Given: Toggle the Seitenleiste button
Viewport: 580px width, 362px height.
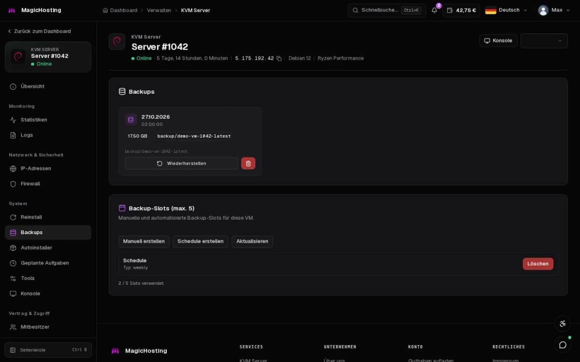Looking at the screenshot, I should click(48, 350).
